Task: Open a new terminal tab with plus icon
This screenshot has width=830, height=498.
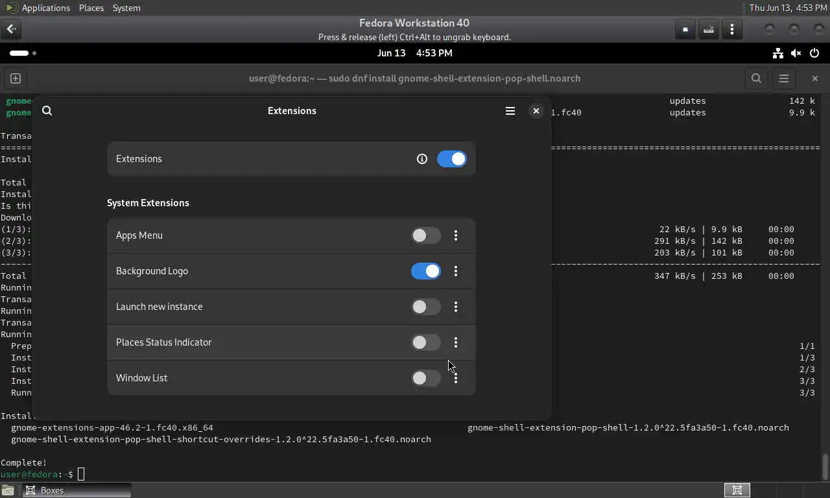Action: [x=16, y=78]
